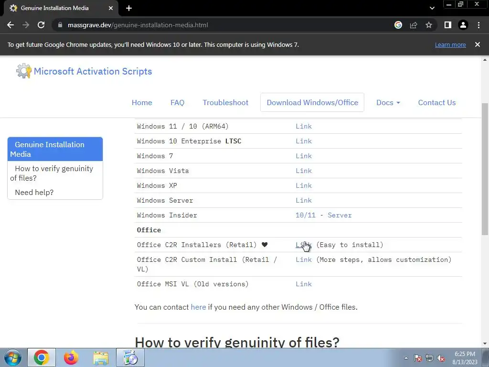Click the Chrome taskbar icon

tap(42, 357)
